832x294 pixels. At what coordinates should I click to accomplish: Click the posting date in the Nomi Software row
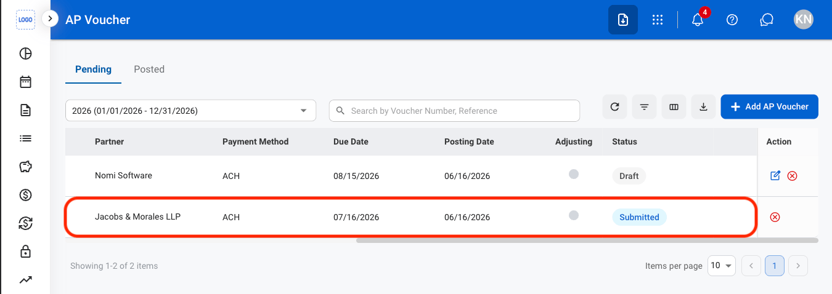click(x=467, y=176)
